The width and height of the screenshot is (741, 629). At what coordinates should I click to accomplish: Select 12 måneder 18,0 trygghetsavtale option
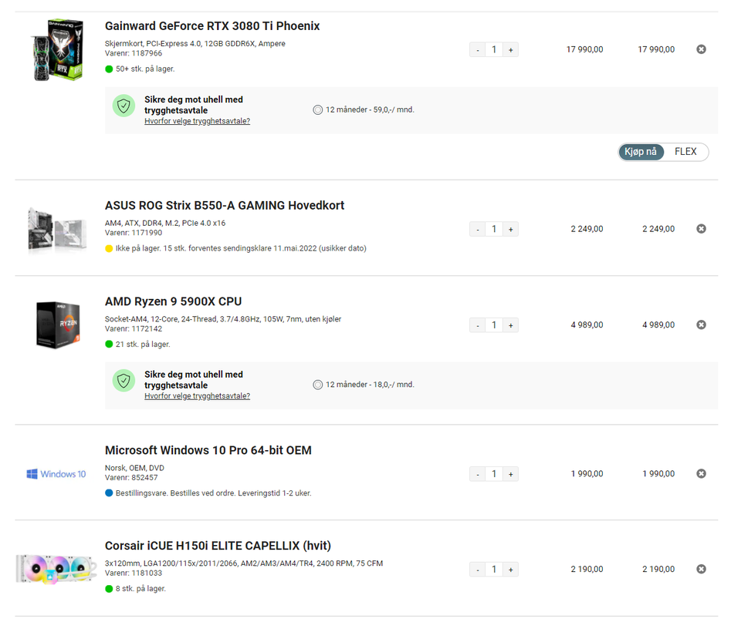[x=317, y=385]
